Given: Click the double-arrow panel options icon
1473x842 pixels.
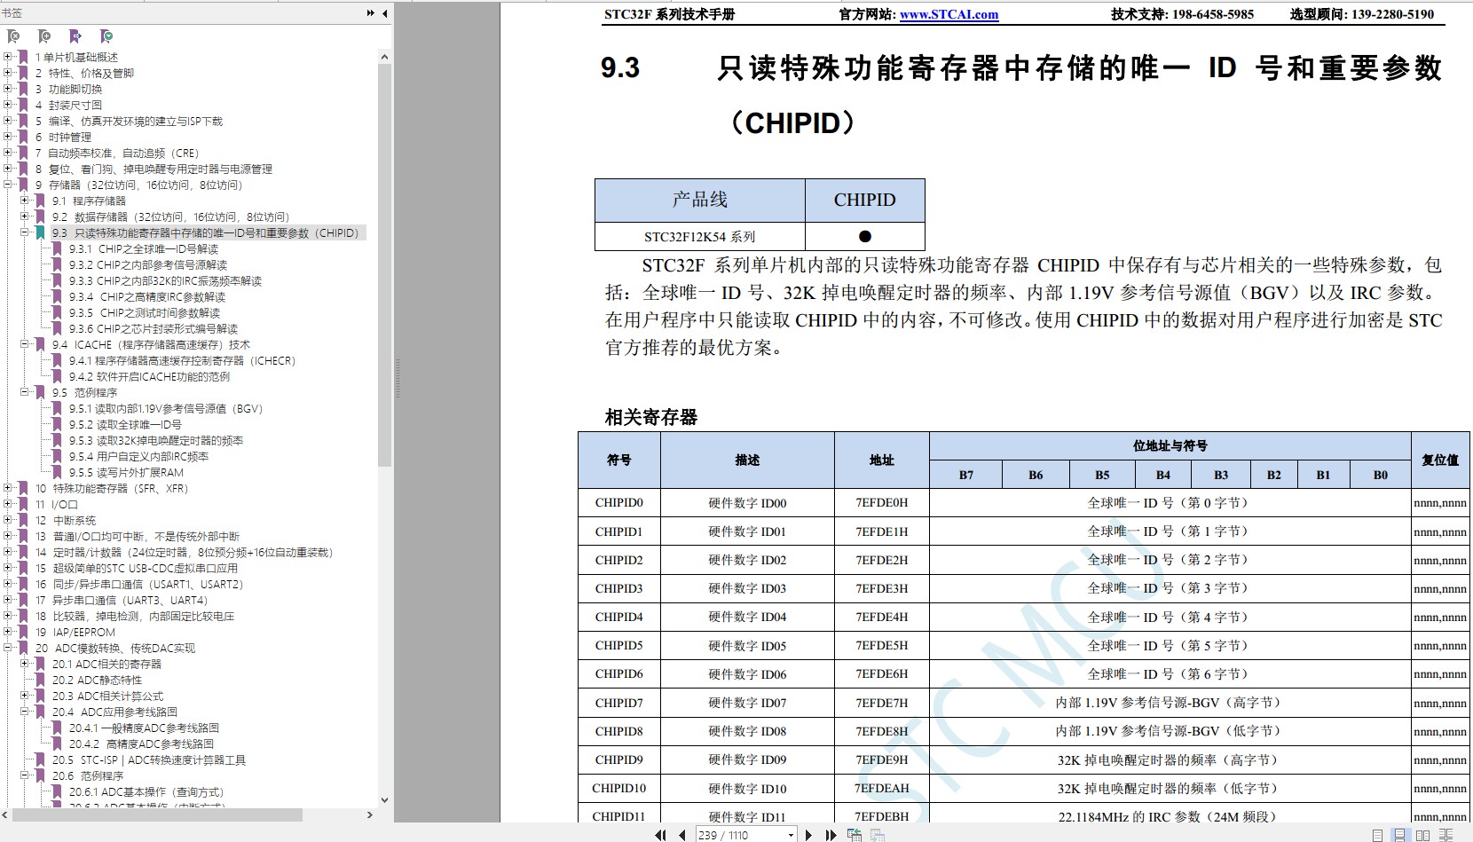Looking at the screenshot, I should 371,13.
